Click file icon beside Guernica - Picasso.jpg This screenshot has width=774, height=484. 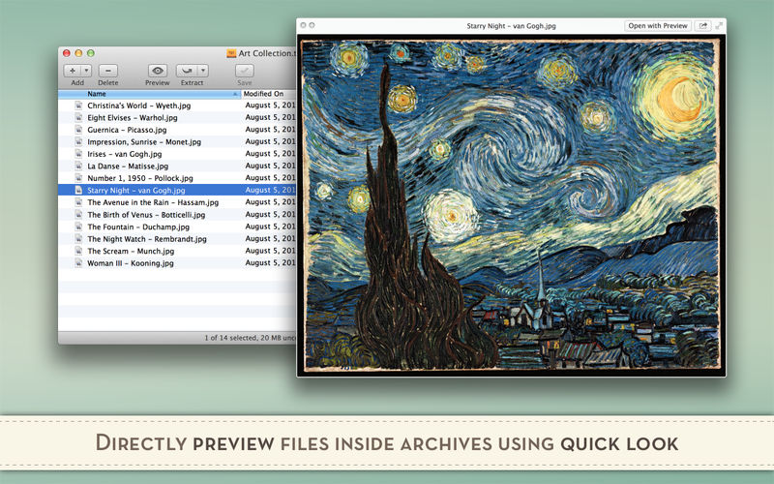(x=78, y=130)
